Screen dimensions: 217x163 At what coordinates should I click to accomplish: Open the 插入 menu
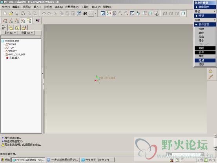pyautogui.click(x=37, y=7)
